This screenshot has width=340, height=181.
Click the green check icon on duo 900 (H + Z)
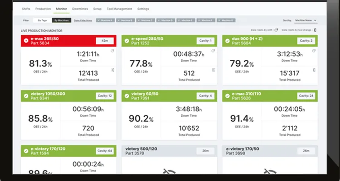[228, 41]
